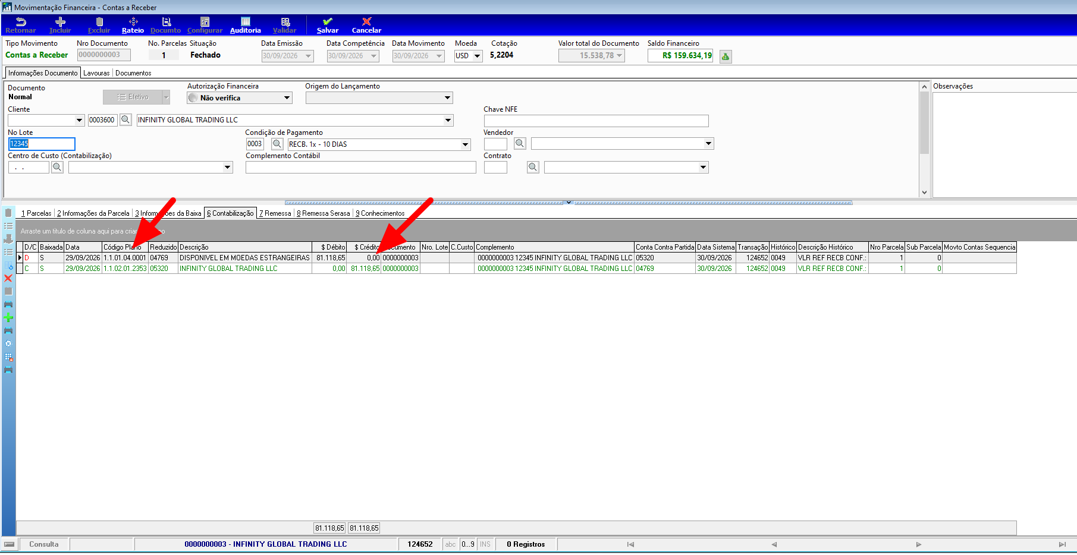
Task: Click the green plus icon in left sidebar
Action: pyautogui.click(x=8, y=317)
